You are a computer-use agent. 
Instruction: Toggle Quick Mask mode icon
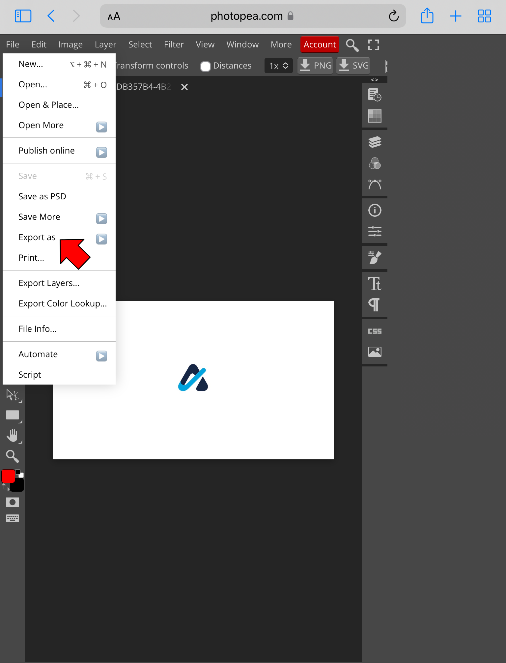click(13, 502)
